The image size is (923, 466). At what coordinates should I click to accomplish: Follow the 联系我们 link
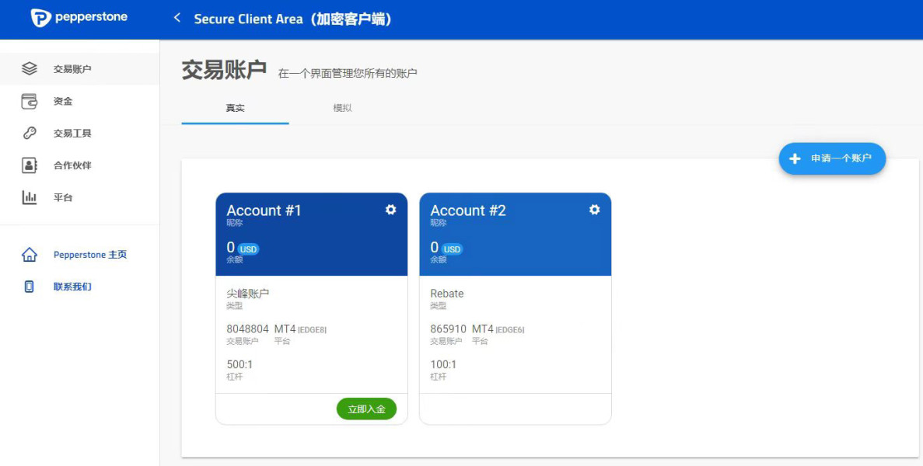[72, 287]
